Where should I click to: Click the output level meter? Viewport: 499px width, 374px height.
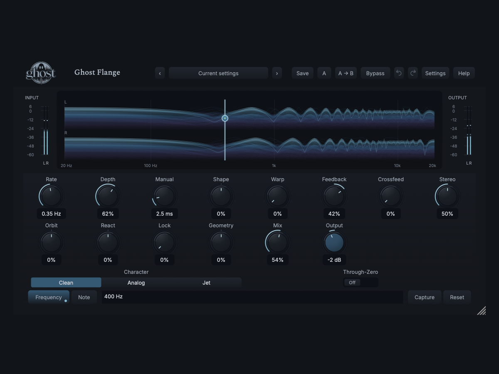[469, 130]
